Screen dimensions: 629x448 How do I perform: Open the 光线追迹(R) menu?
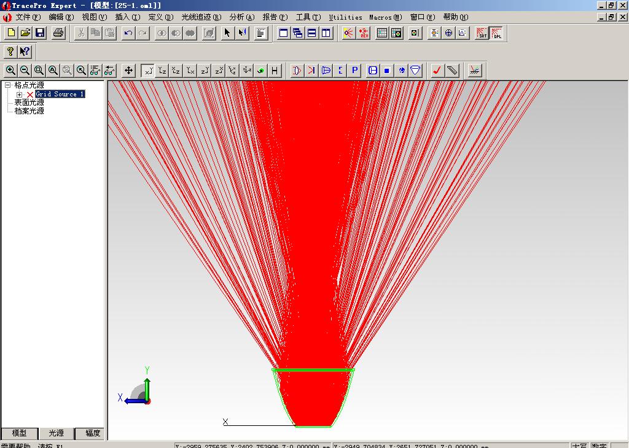tap(201, 17)
